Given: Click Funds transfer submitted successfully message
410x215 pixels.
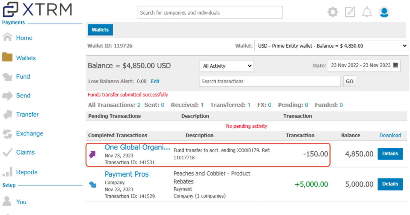Looking at the screenshot, I should (x=128, y=95).
